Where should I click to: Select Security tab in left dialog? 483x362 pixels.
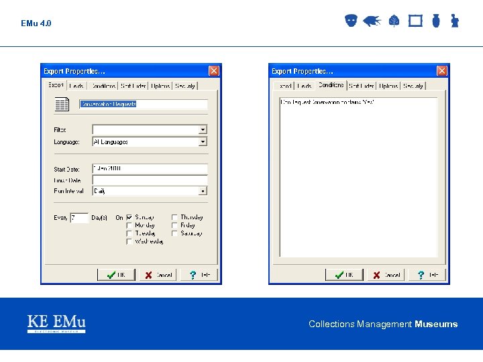click(185, 86)
